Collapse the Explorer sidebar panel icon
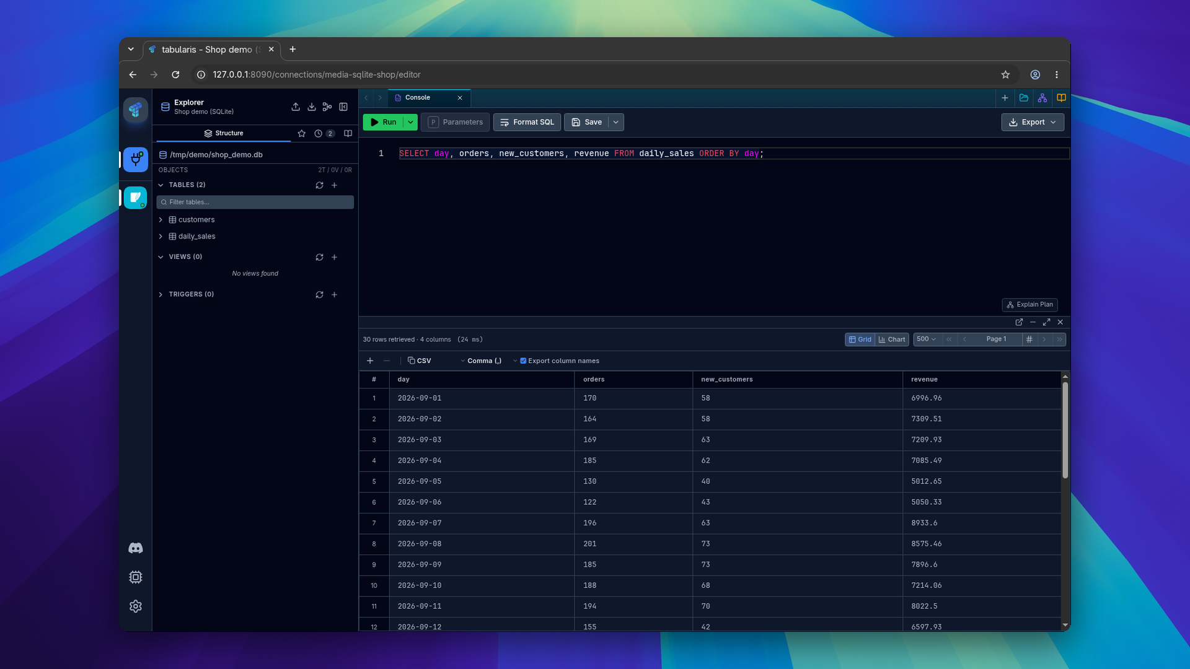This screenshot has height=669, width=1190. (x=343, y=107)
